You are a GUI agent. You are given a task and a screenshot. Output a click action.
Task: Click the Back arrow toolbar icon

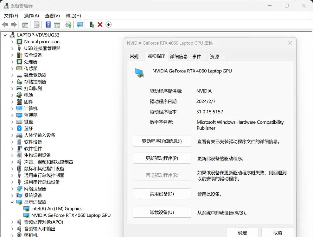click(x=5, y=25)
